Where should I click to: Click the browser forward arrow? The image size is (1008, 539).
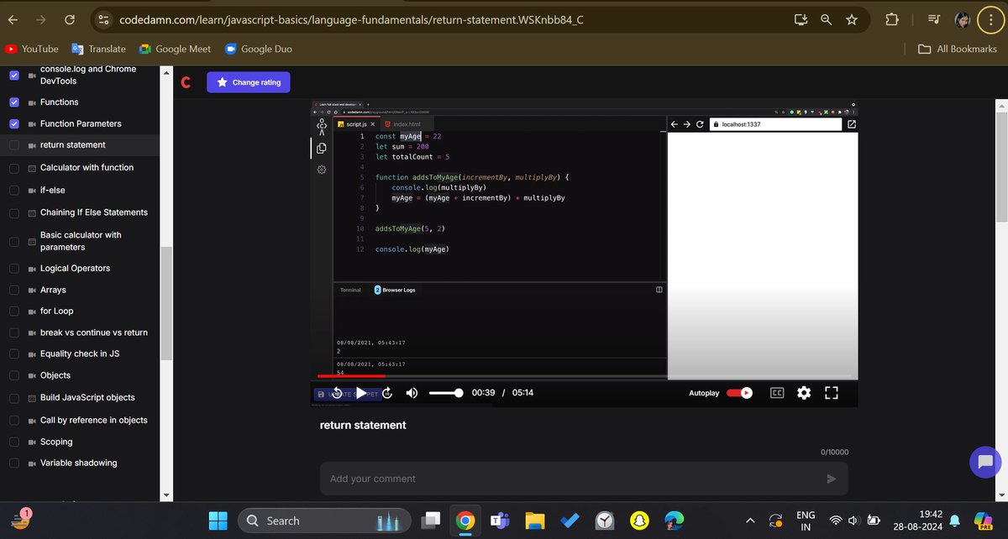pyautogui.click(x=41, y=19)
